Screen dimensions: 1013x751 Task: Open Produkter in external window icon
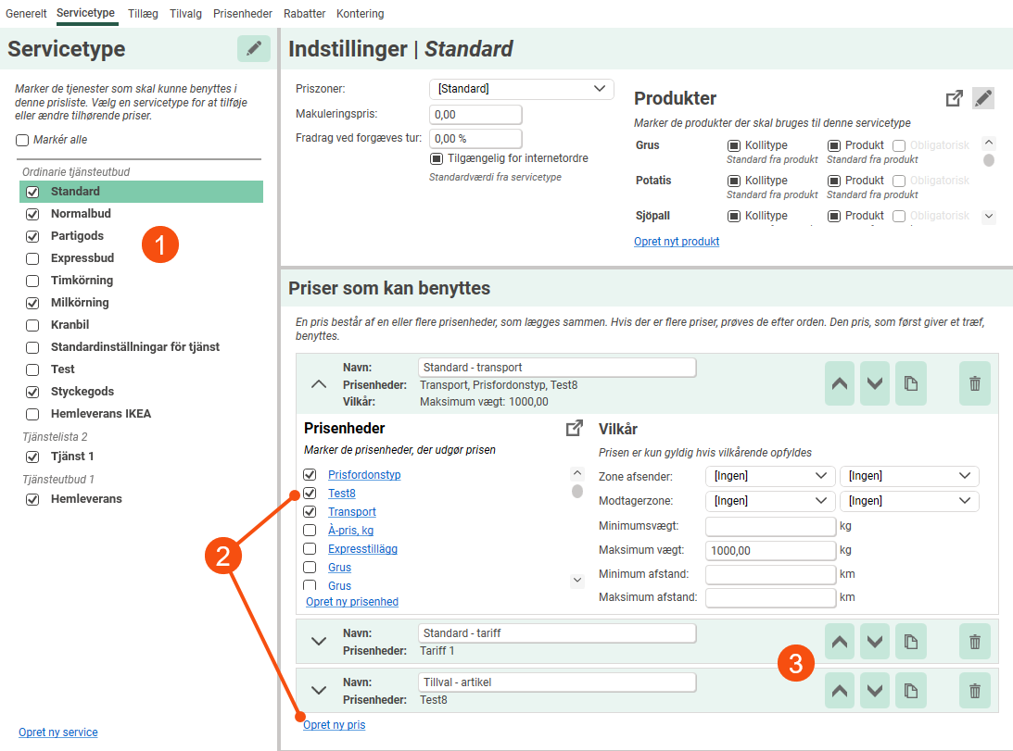tap(954, 98)
